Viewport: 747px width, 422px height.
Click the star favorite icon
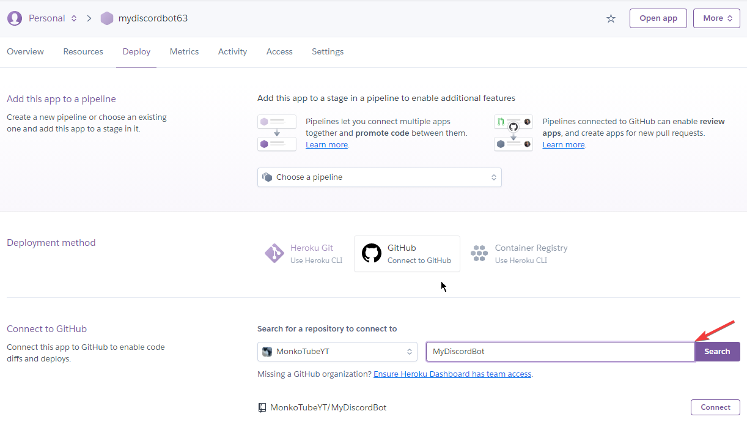611,18
